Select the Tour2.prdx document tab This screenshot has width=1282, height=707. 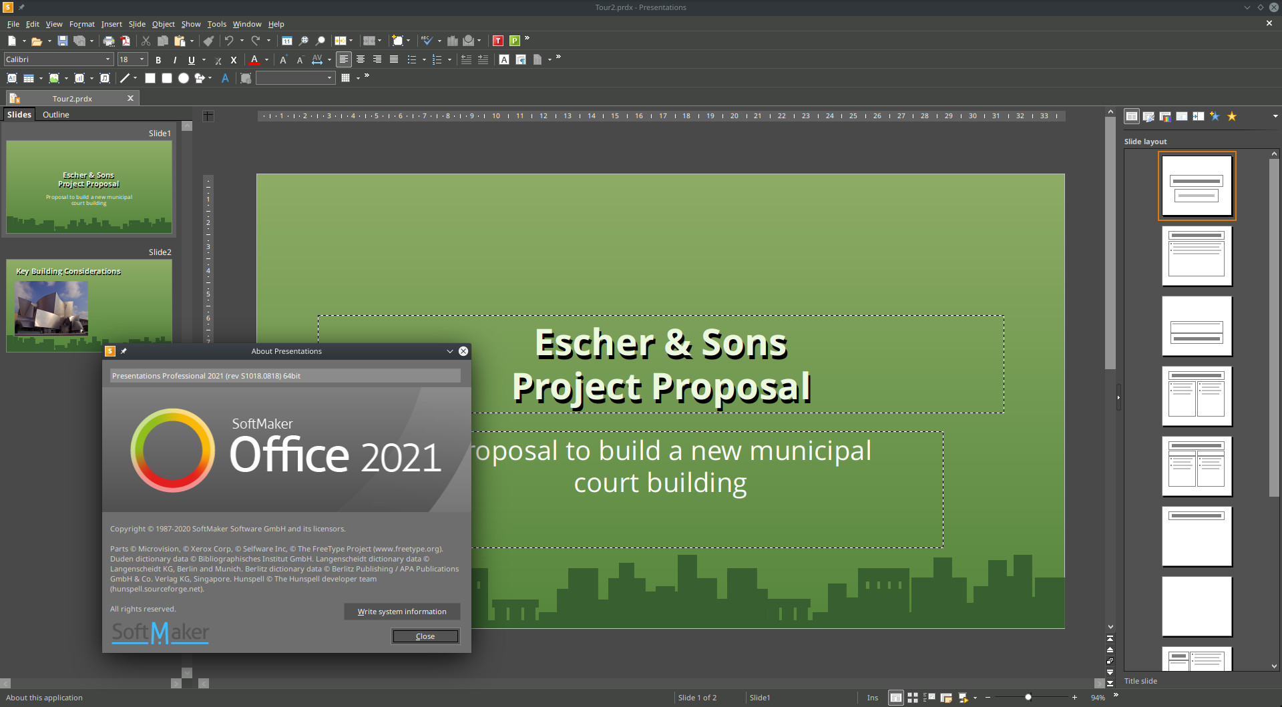pyautogui.click(x=72, y=99)
